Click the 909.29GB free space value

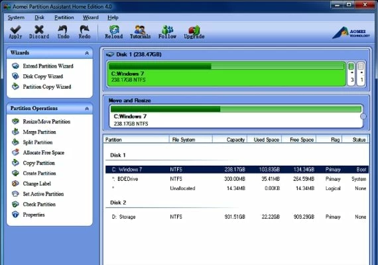(x=304, y=217)
